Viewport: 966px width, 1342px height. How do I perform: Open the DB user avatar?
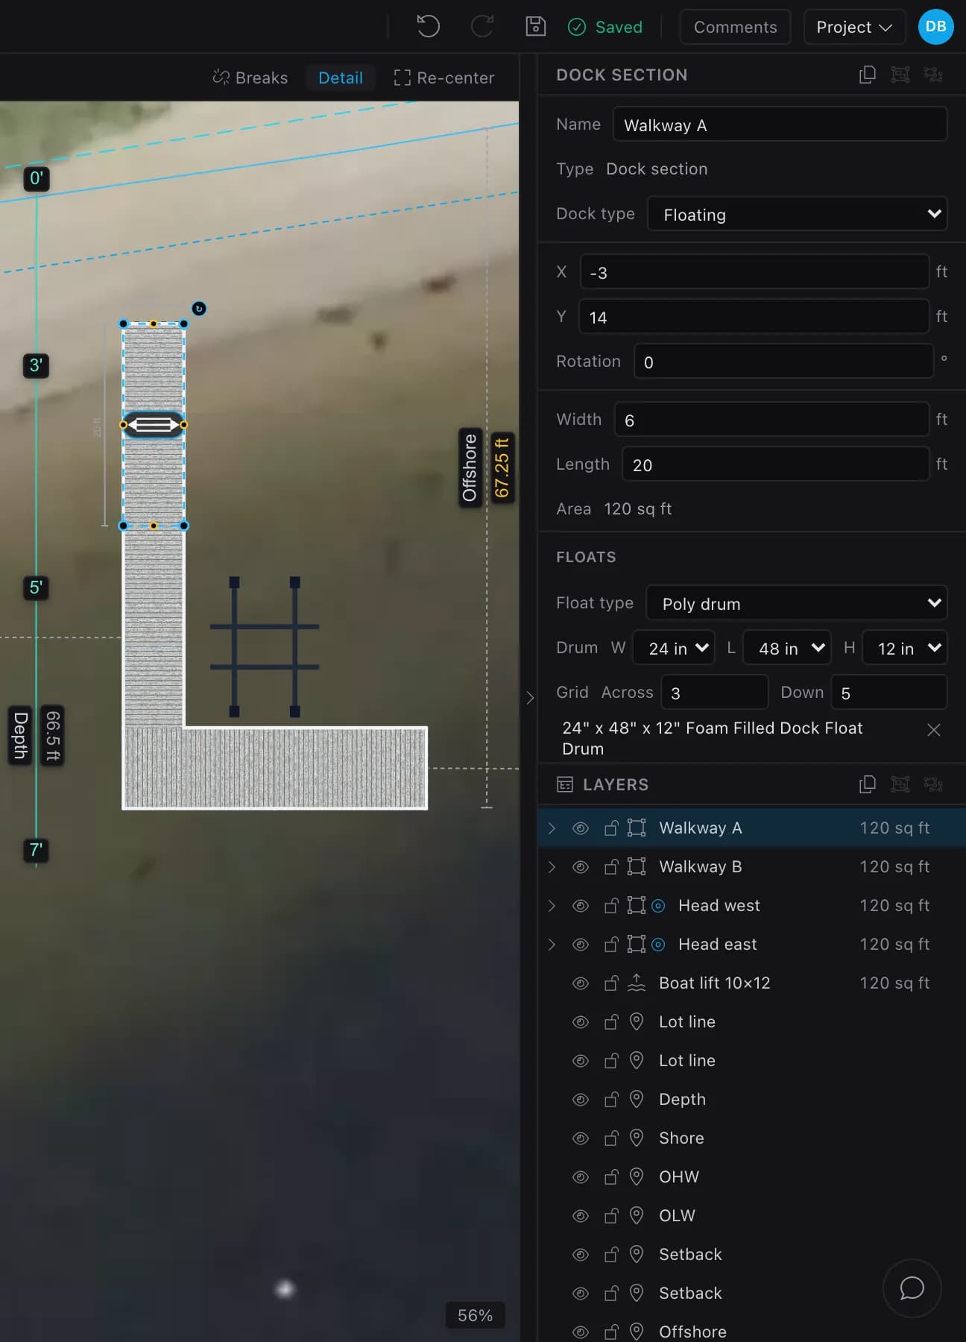tap(935, 27)
